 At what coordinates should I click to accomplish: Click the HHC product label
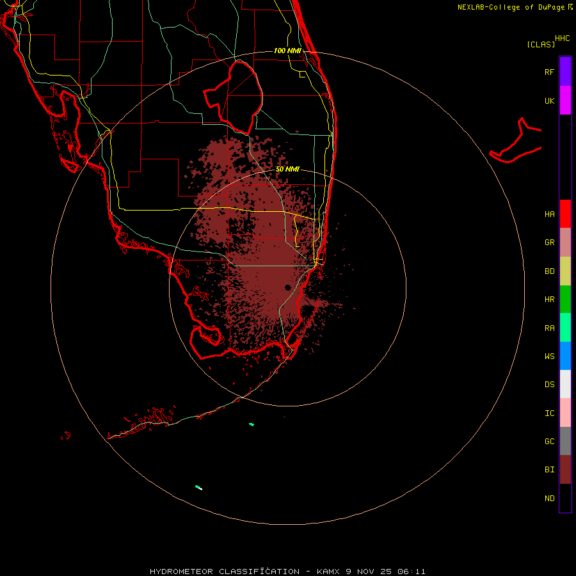tap(562, 38)
